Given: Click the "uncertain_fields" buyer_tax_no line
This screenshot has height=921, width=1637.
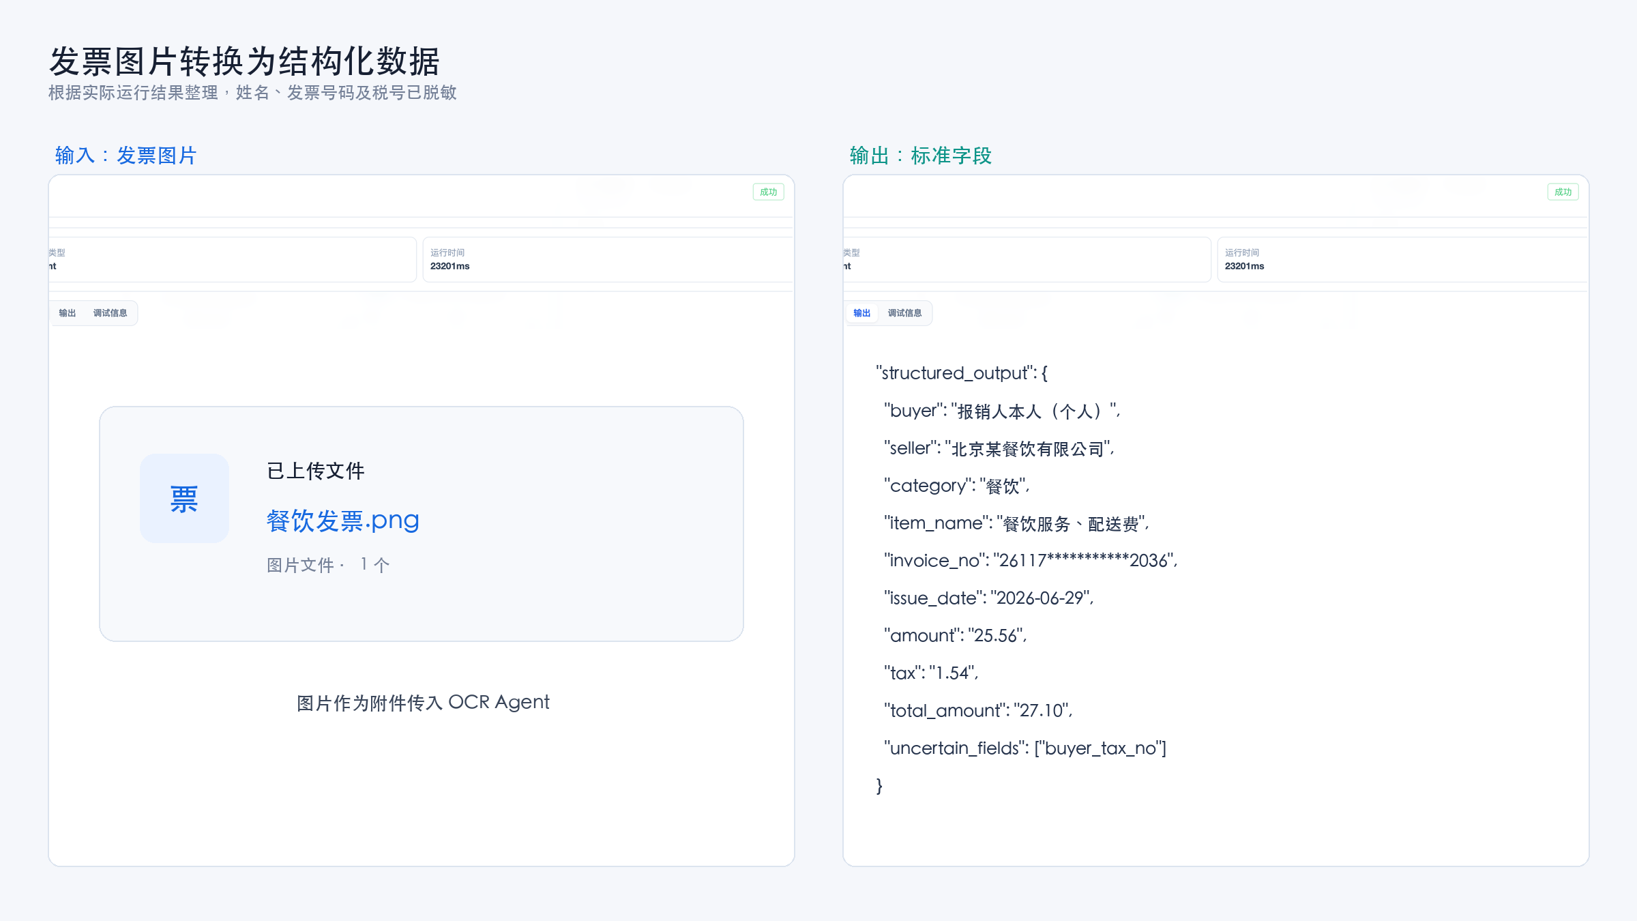Looking at the screenshot, I should click(1025, 748).
